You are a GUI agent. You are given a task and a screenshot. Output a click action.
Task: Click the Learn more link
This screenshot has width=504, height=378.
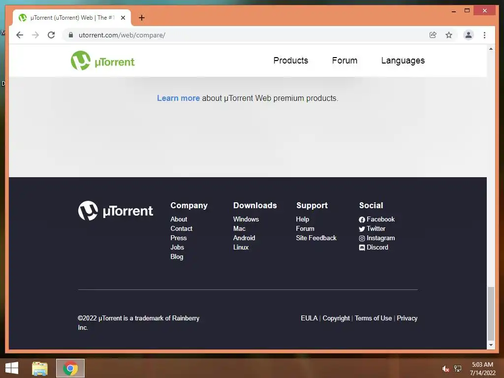178,98
